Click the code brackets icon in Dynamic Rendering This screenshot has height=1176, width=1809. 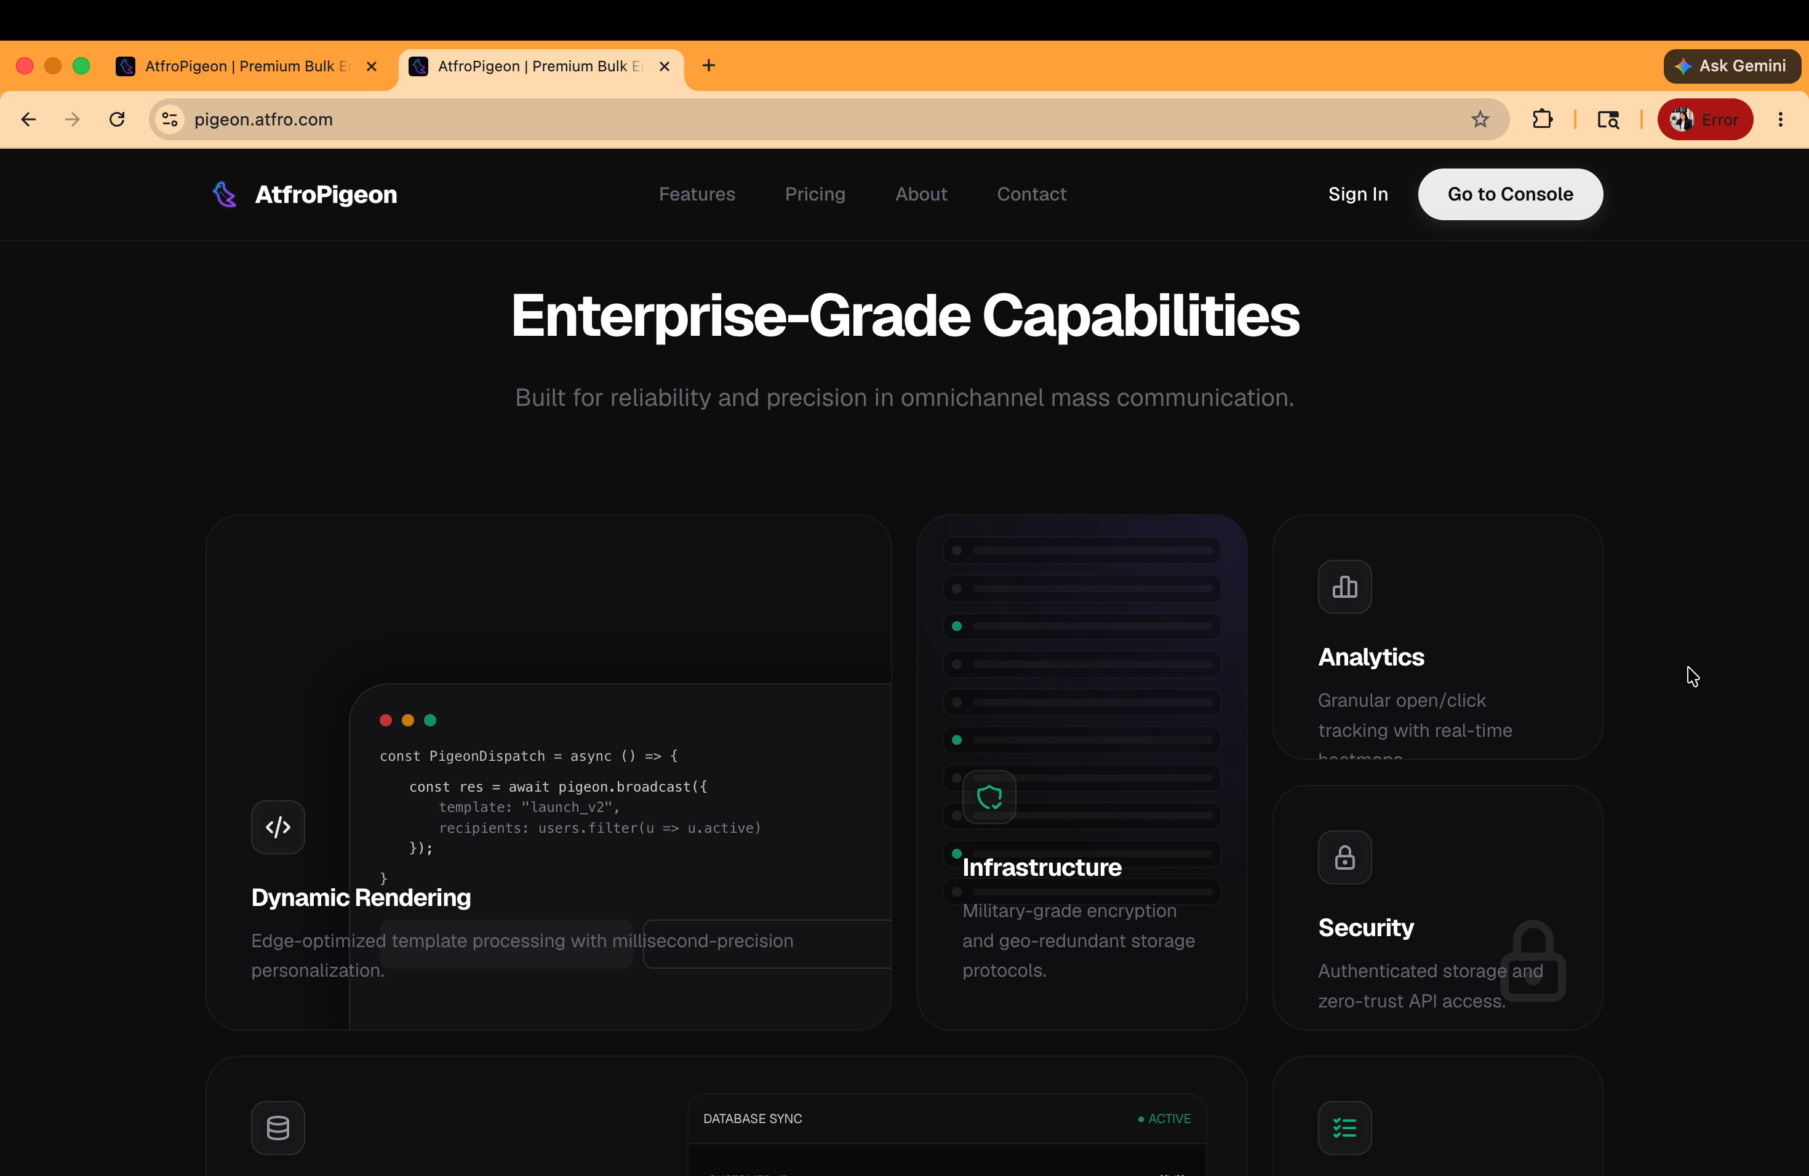[278, 827]
